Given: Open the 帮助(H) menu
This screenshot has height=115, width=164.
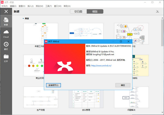Looking at the screenshot, I should click(67, 6).
